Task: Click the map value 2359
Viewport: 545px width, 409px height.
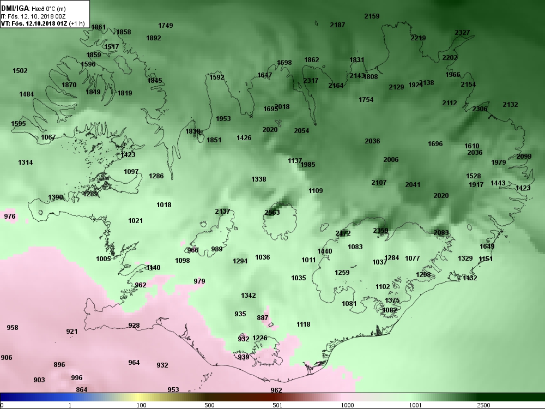Action: click(x=380, y=230)
